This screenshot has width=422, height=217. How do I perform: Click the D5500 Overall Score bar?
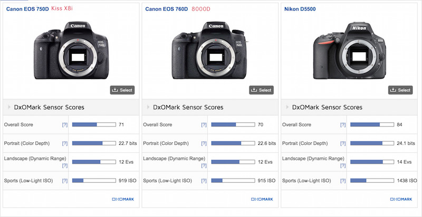point(372,125)
